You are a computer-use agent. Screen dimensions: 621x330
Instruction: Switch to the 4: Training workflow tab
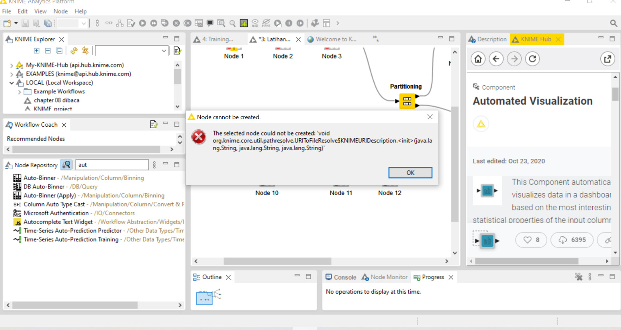[217, 39]
